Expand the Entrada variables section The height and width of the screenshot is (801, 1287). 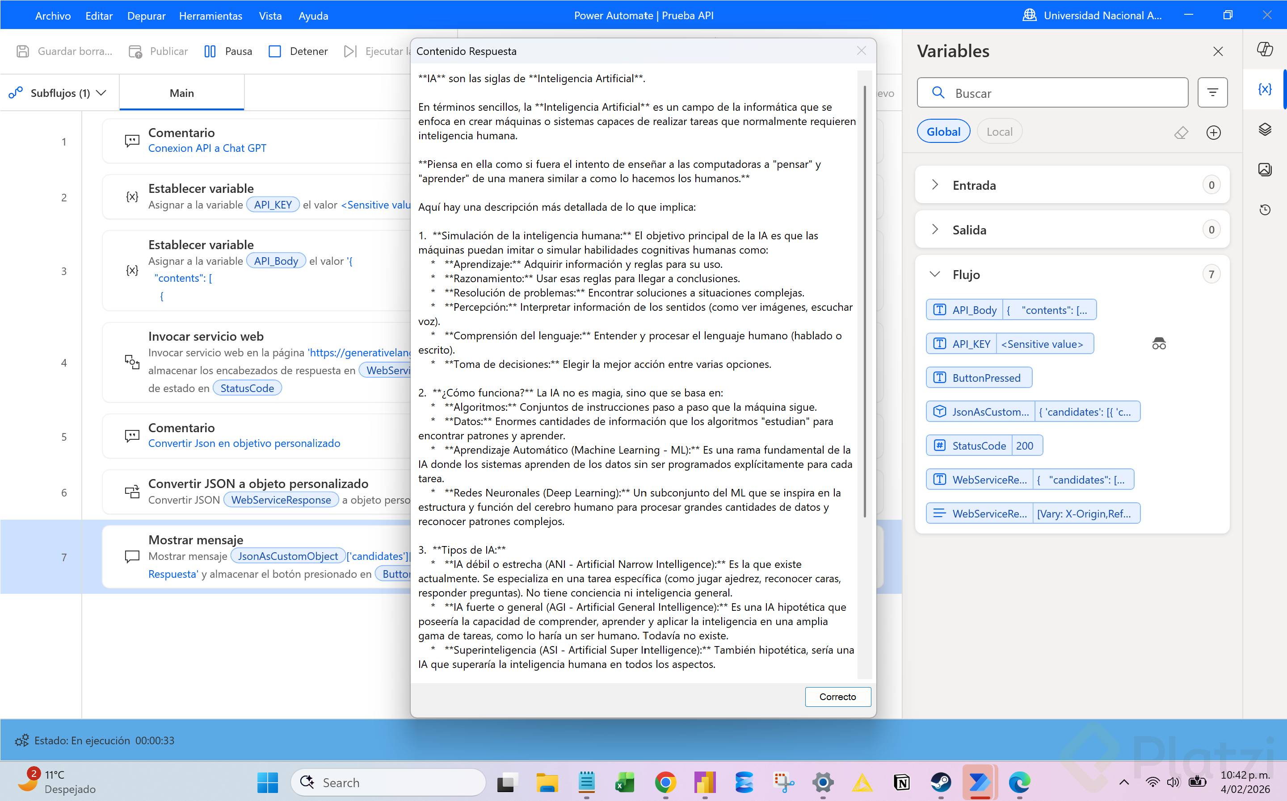[x=935, y=185]
